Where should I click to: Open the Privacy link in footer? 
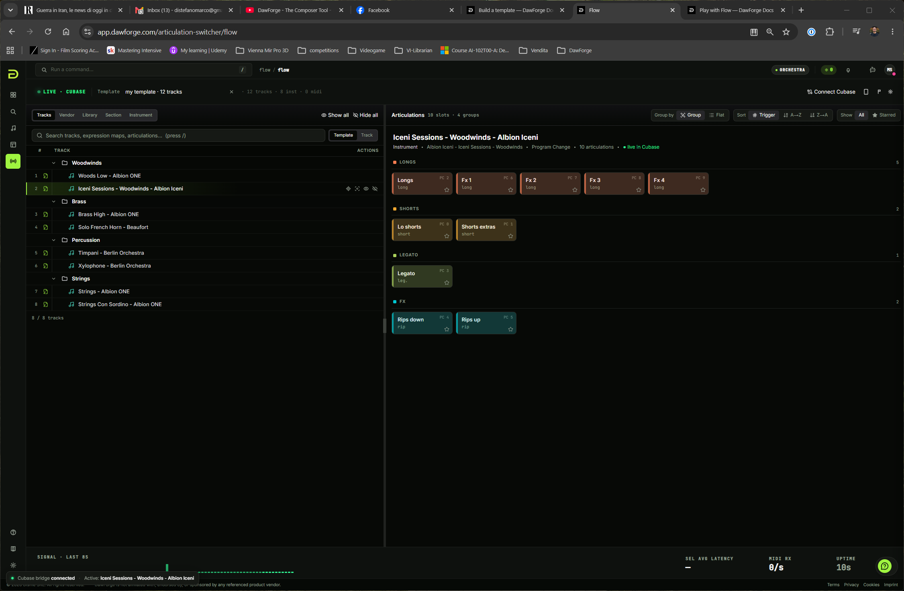click(x=851, y=585)
